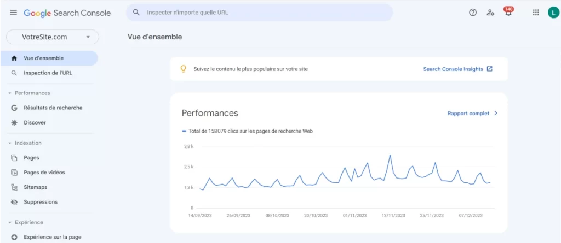Open the Rapport complet link
This screenshot has height=243, width=561.
pos(468,113)
